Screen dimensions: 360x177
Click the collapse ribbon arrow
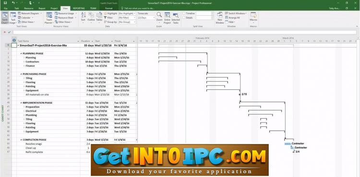(x=358, y=27)
